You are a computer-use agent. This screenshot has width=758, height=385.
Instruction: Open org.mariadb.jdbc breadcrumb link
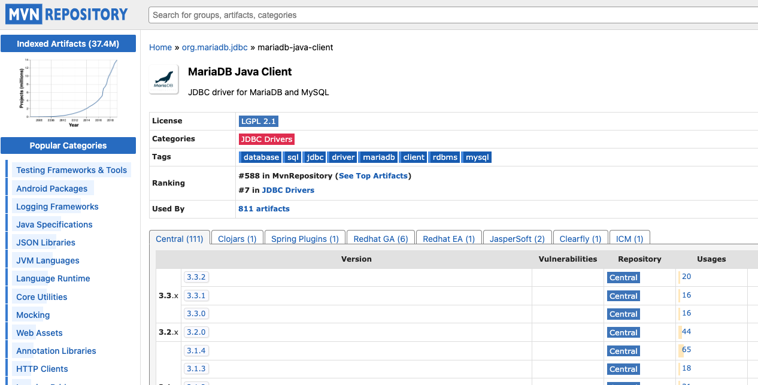coord(215,47)
